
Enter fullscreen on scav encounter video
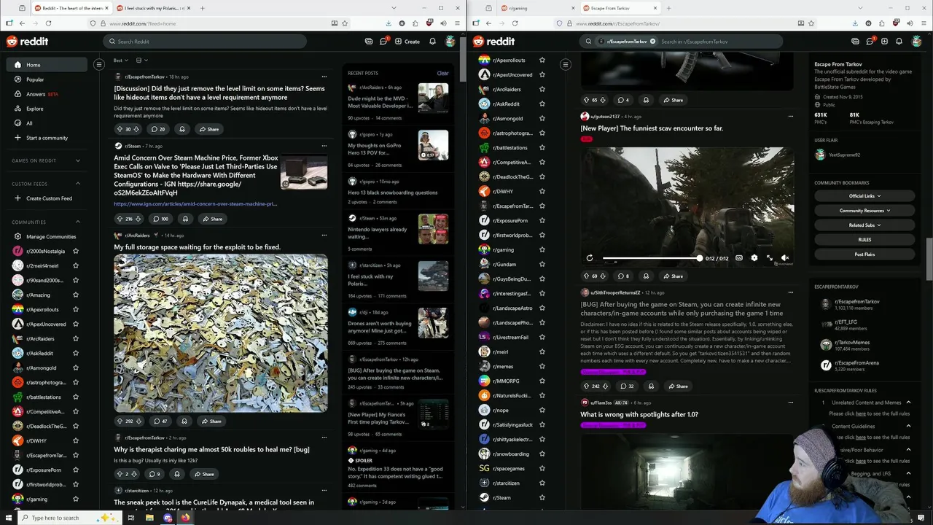pyautogui.click(x=770, y=257)
